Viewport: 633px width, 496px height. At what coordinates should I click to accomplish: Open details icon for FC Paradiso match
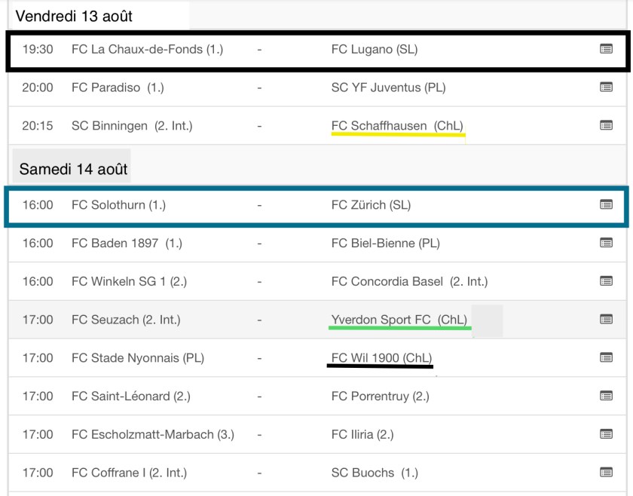pyautogui.click(x=606, y=87)
